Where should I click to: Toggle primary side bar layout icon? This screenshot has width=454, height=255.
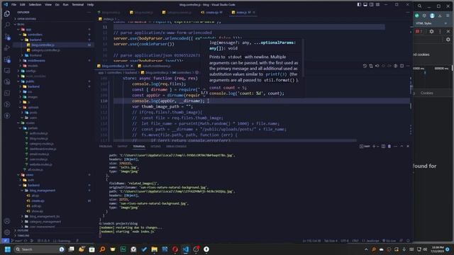pyautogui.click(x=359, y=5)
